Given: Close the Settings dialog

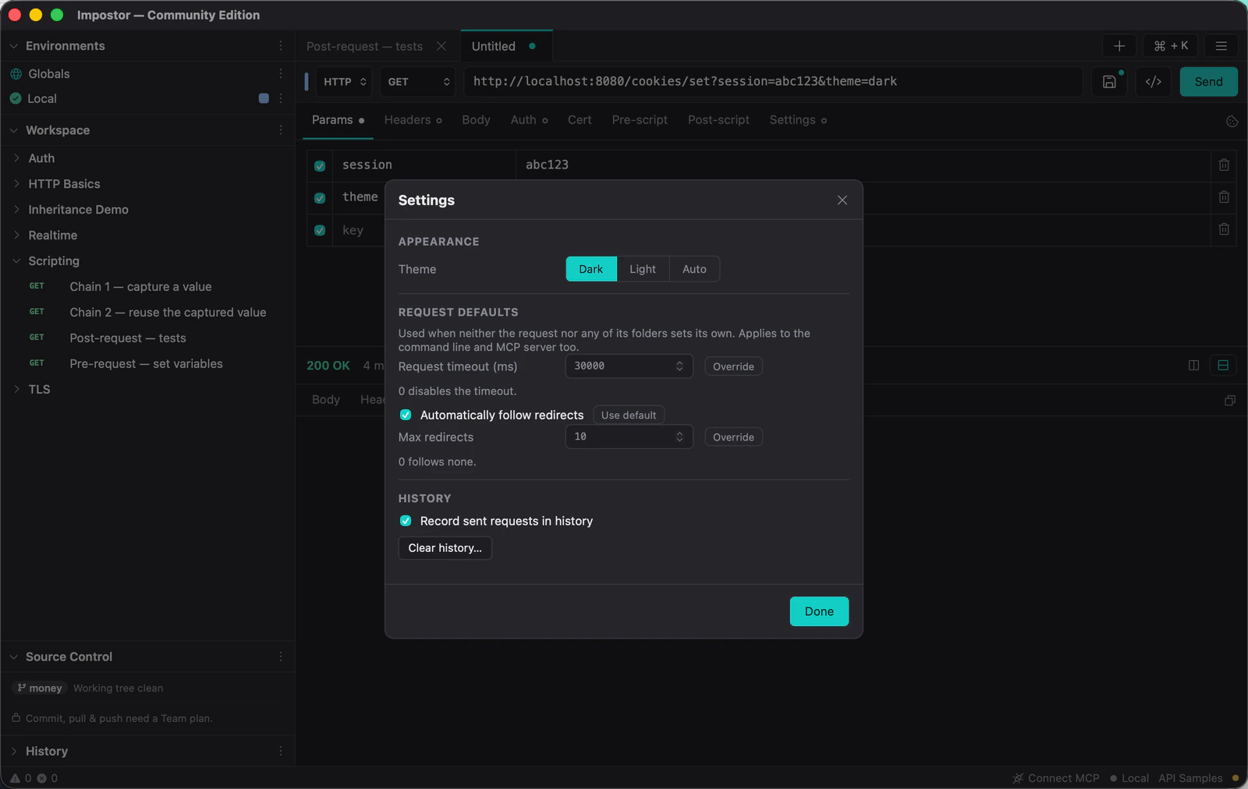Looking at the screenshot, I should pyautogui.click(x=842, y=200).
